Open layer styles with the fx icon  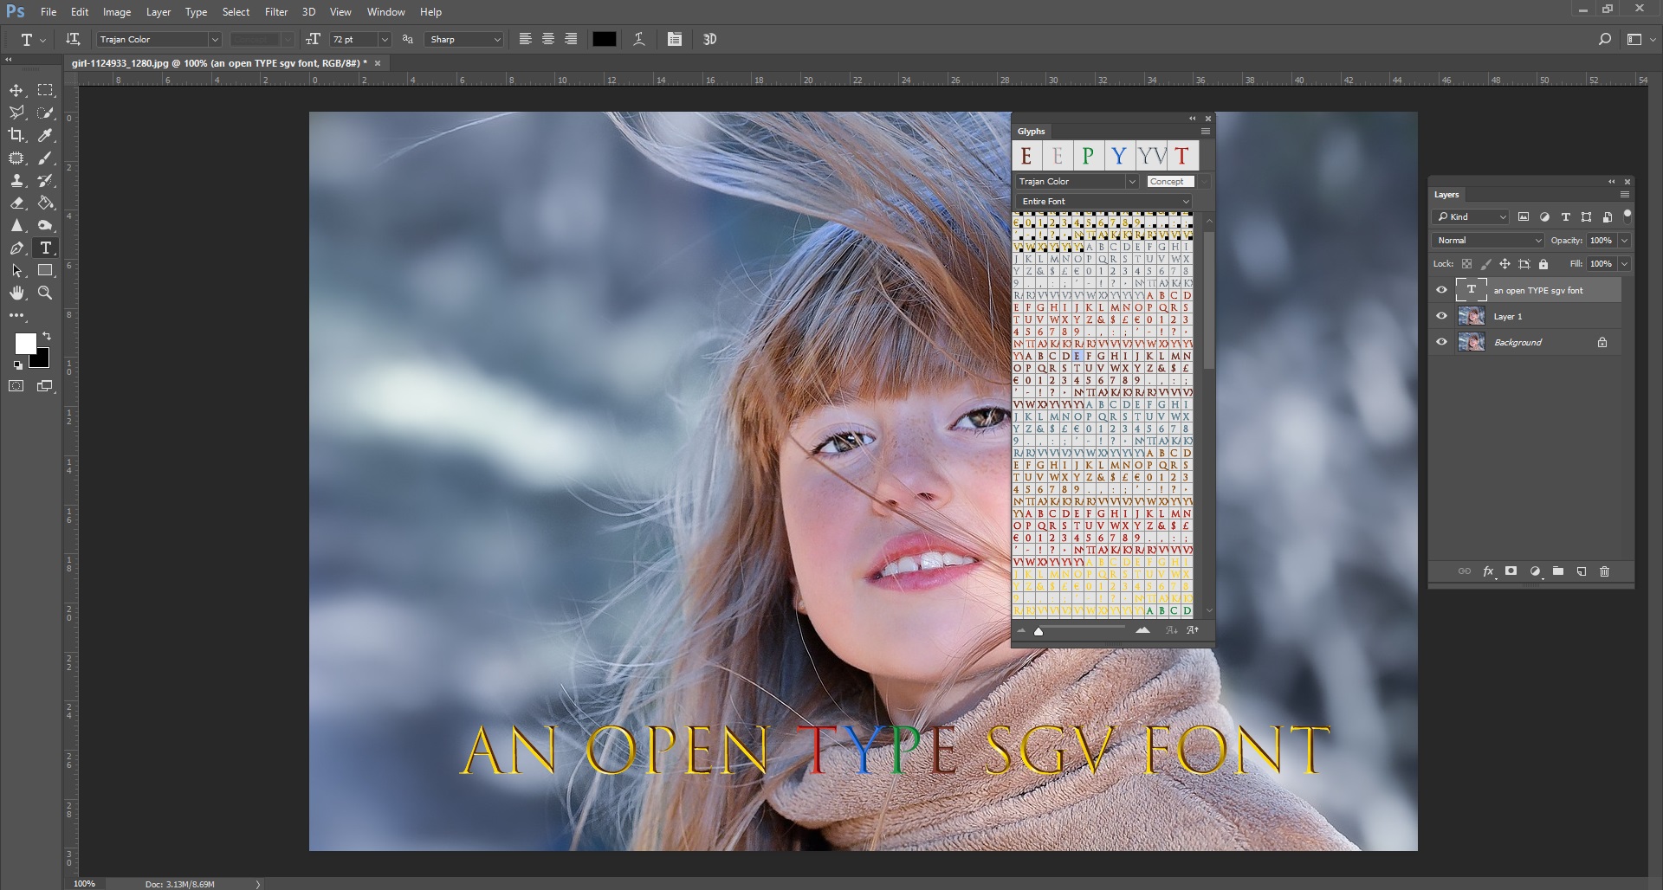(x=1488, y=571)
